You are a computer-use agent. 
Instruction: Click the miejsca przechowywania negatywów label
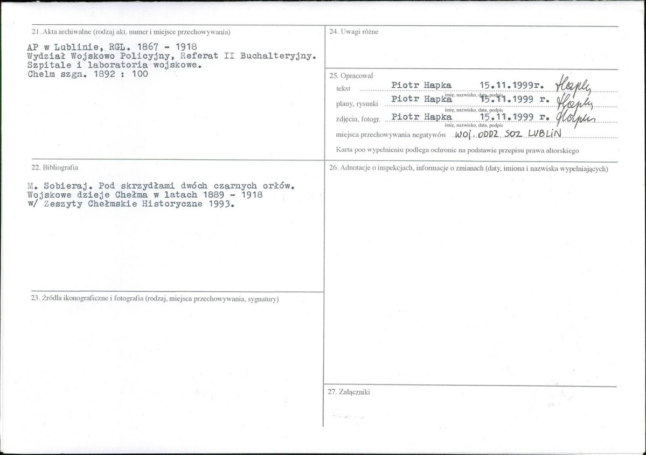[391, 135]
